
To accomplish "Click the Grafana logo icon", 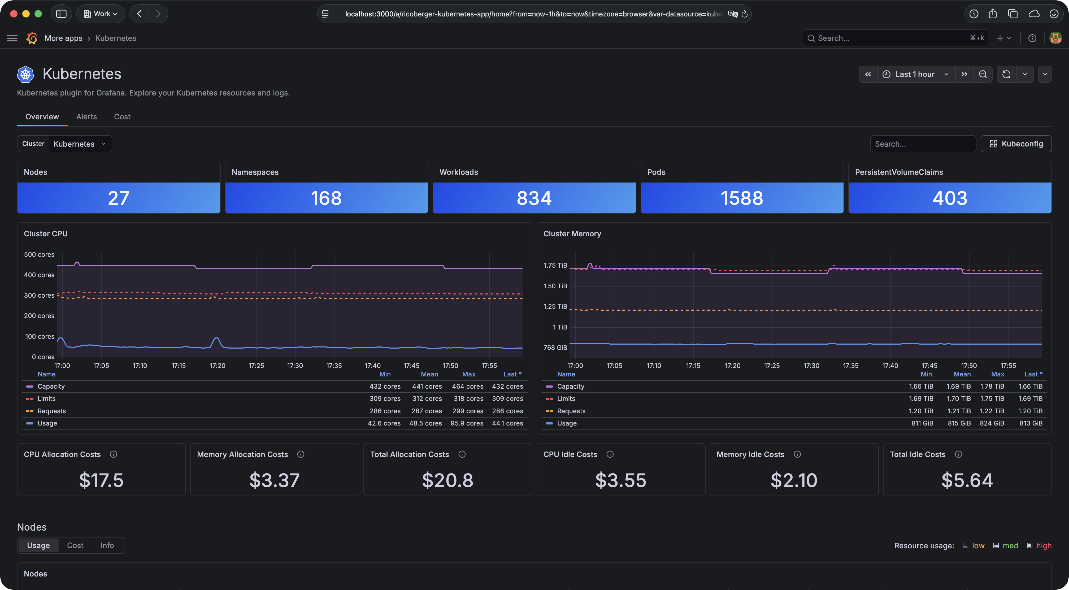I will [32, 38].
